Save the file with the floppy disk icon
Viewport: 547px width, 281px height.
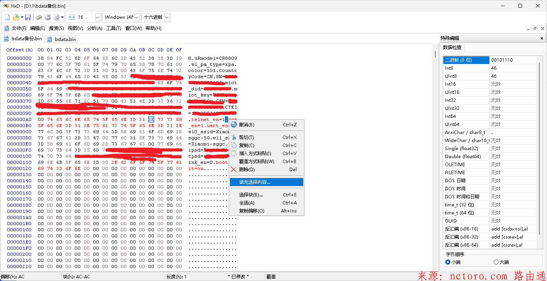[28, 17]
